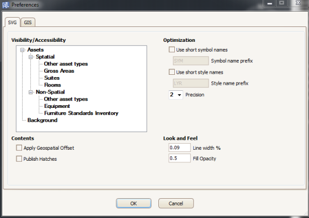Click the Fill Opacity field
The height and width of the screenshot is (218, 309).
tap(179, 158)
